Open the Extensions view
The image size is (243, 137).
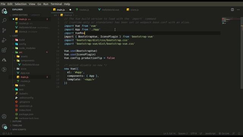[x=4, y=50]
